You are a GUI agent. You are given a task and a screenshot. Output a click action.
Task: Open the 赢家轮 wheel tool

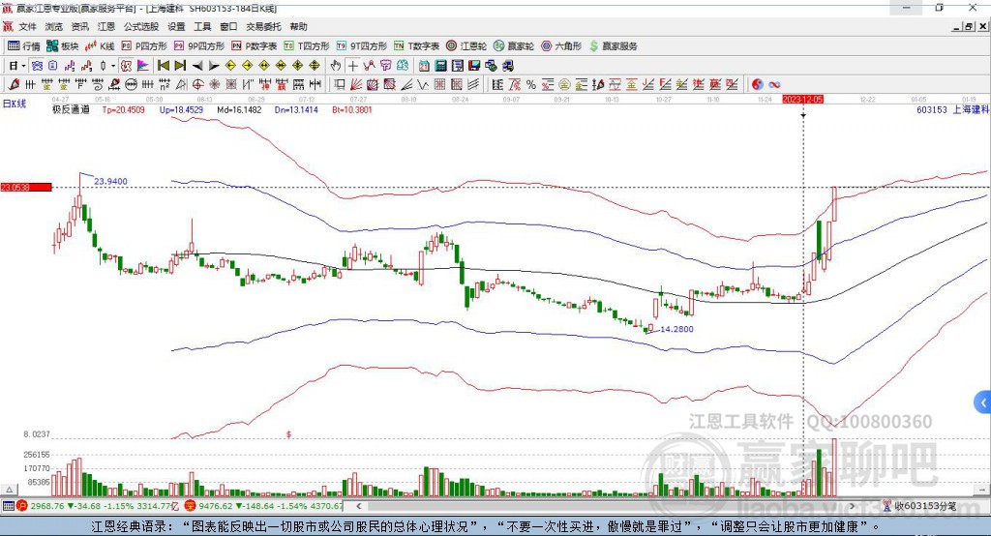[514, 46]
